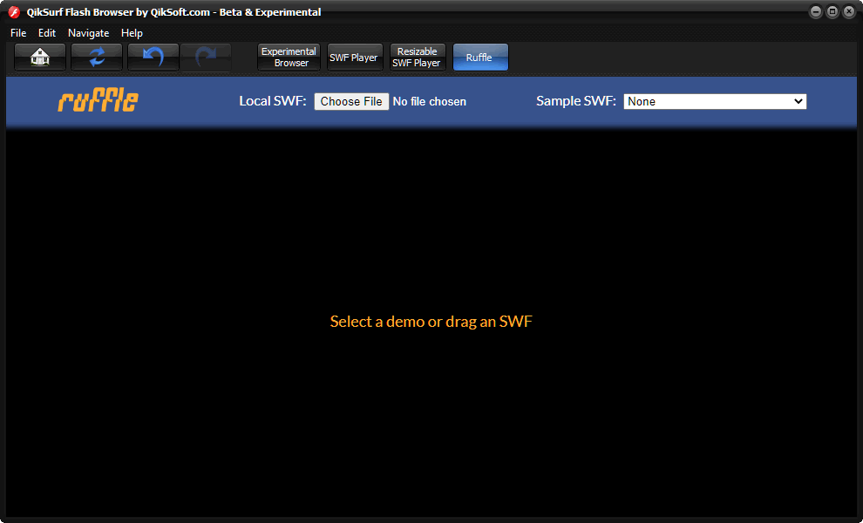Open the Edit menu

[47, 33]
